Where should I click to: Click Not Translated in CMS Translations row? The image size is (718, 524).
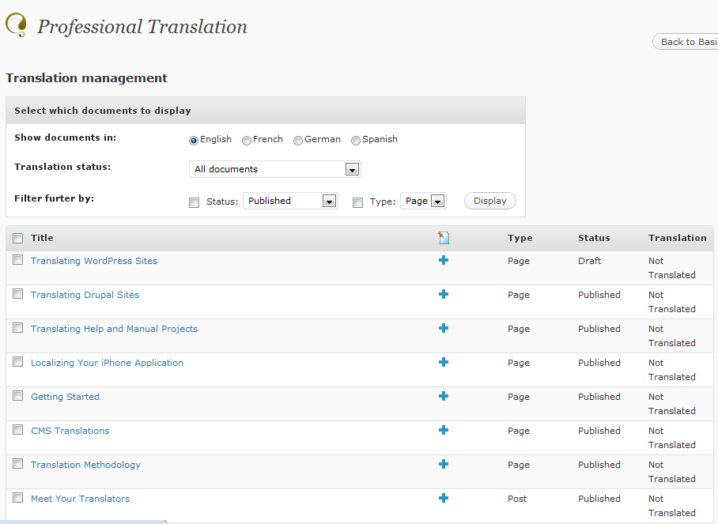pos(672,438)
